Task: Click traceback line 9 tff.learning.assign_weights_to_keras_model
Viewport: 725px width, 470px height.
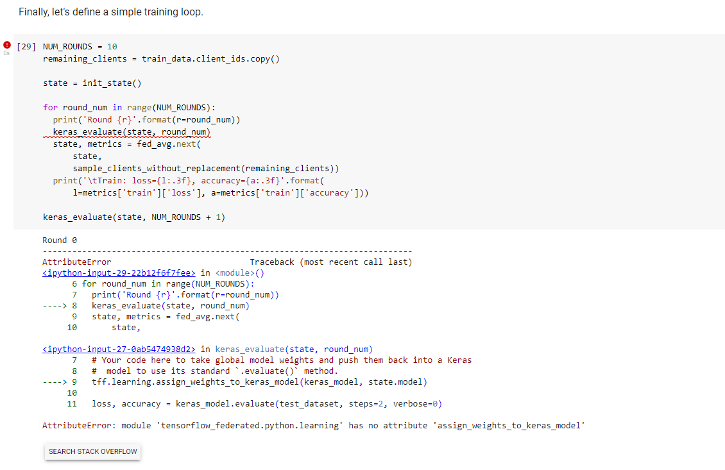Action: pos(235,382)
